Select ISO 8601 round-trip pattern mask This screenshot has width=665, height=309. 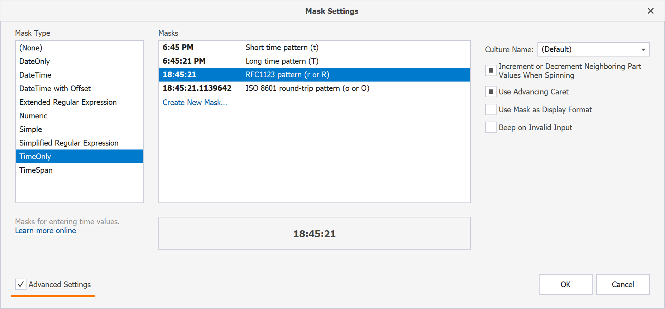coord(307,88)
